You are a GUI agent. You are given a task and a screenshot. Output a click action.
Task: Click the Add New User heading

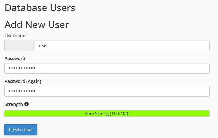[x=37, y=25]
